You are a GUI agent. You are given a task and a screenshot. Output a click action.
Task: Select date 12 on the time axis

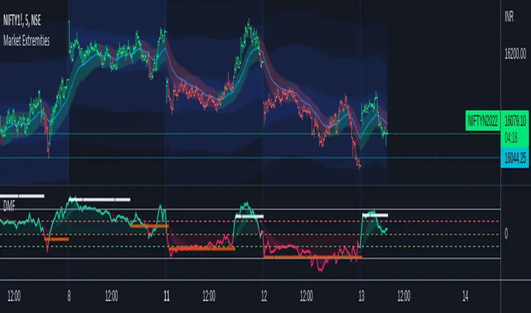coord(264,296)
